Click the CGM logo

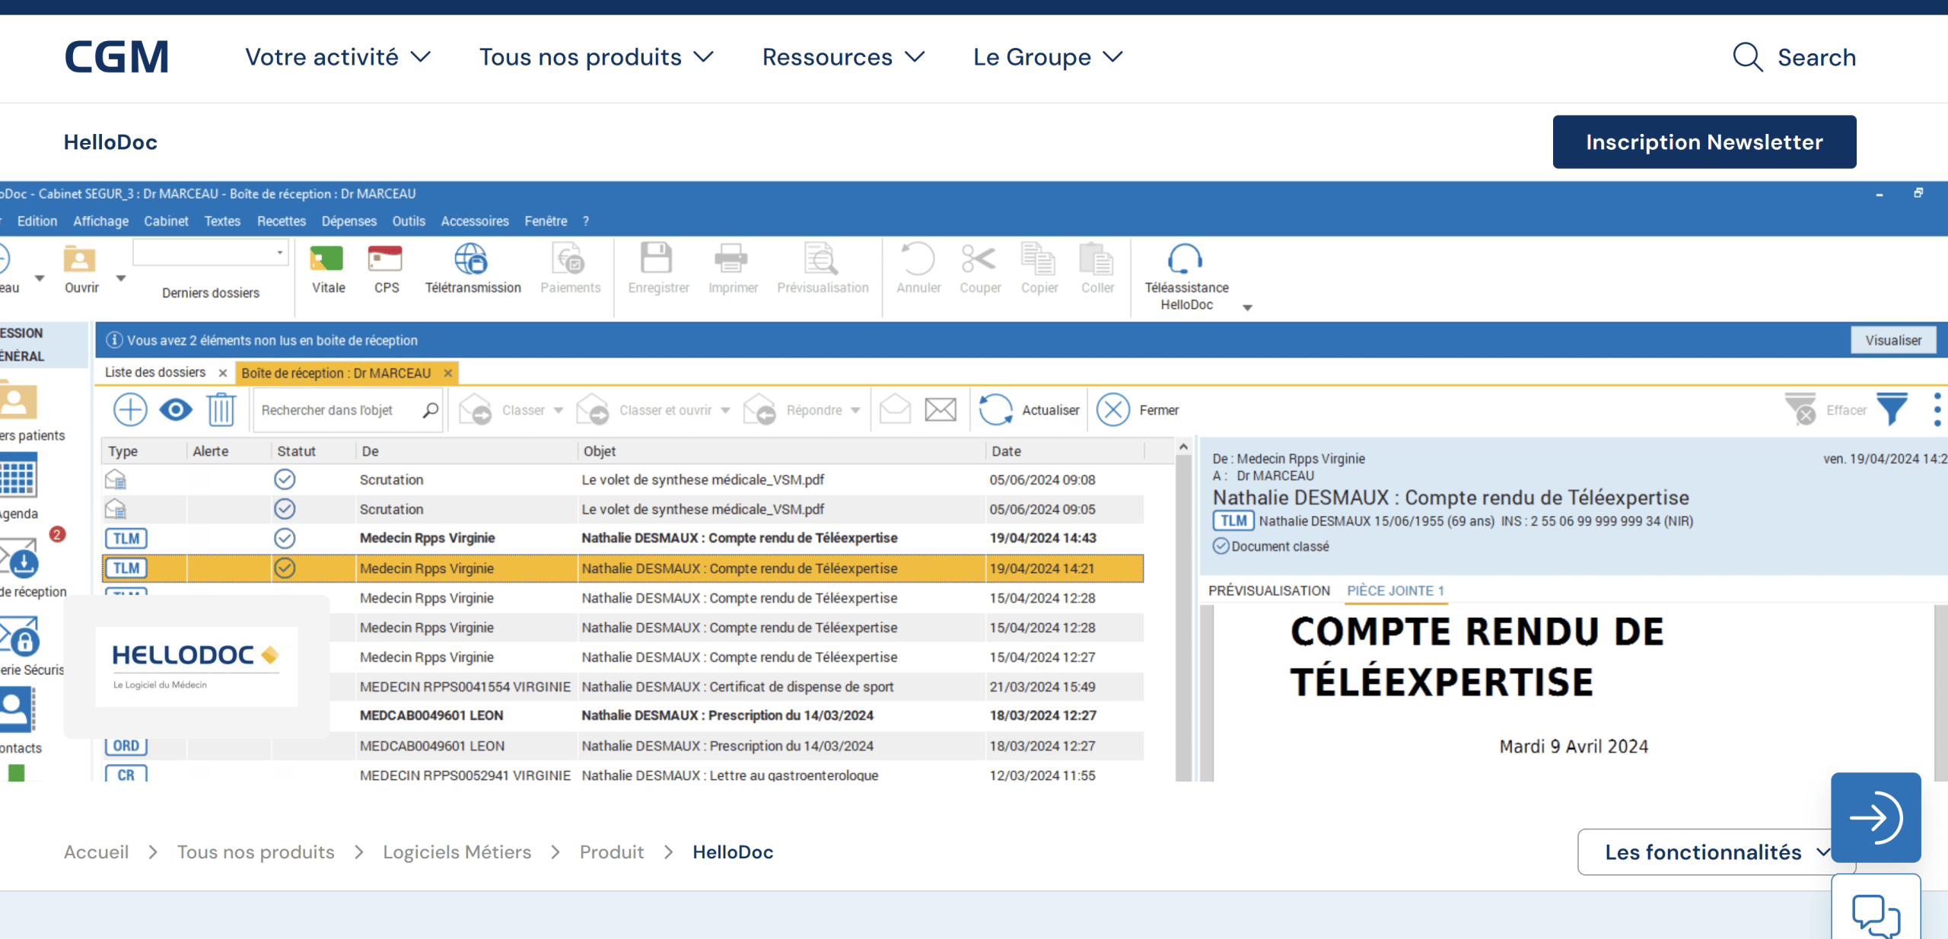[116, 57]
